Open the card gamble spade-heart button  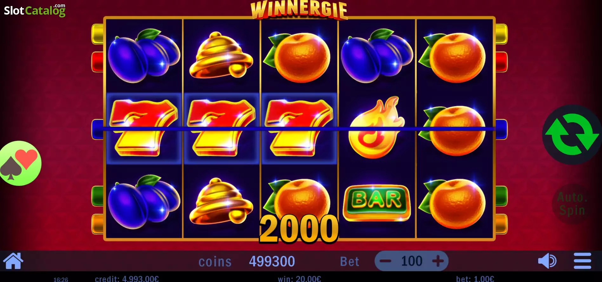19,163
